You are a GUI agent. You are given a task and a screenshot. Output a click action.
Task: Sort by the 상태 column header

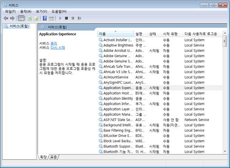[154, 34]
